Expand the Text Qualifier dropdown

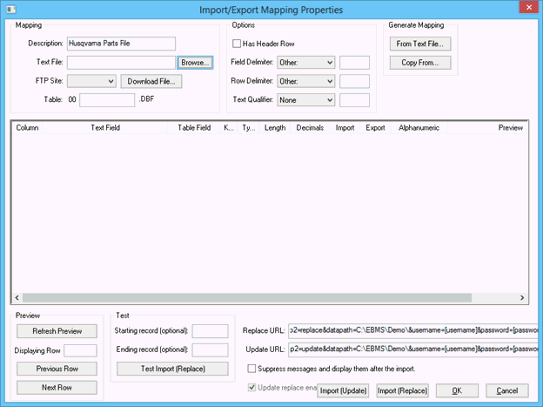305,100
